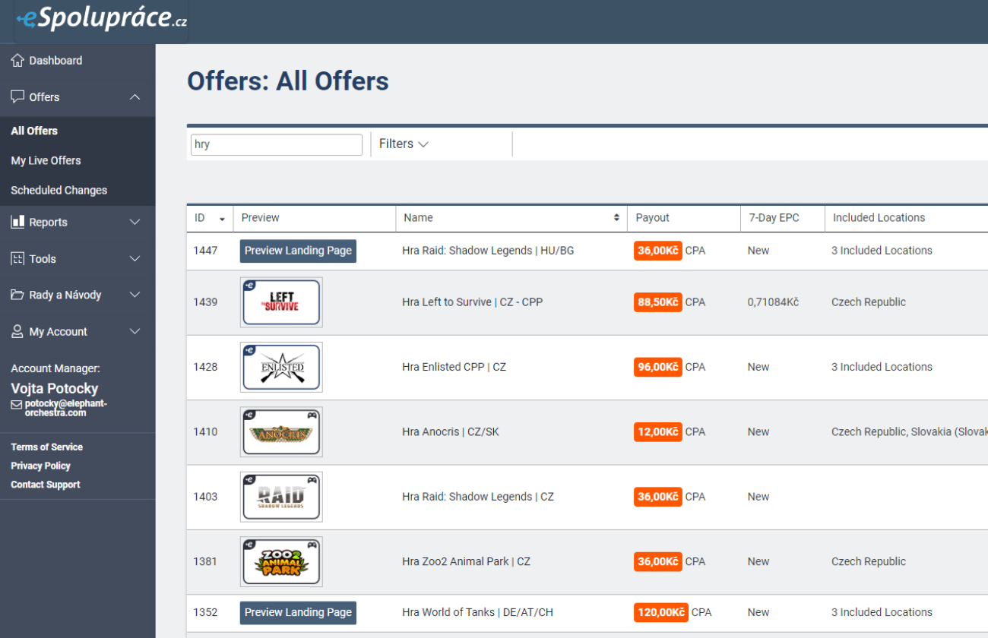
Task: Expand the My Account chevron
Action: (x=135, y=332)
